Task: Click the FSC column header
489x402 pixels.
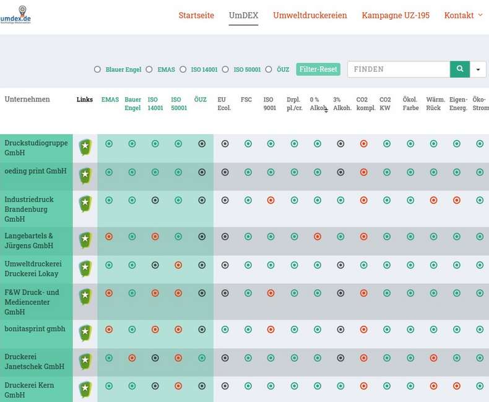Action: point(246,100)
